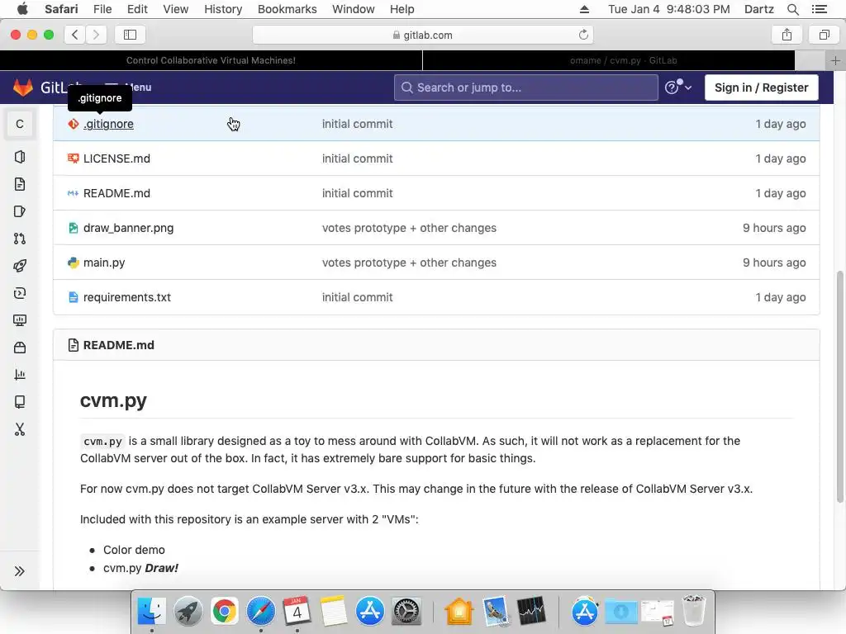The width and height of the screenshot is (846, 634).
Task: Open the History menu
Action: point(223,9)
